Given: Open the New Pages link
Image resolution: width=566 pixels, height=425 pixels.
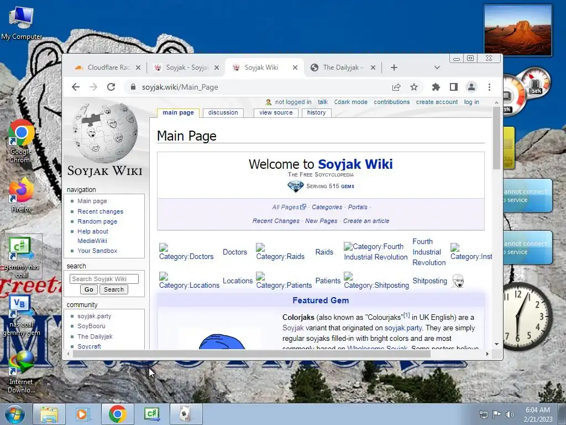Looking at the screenshot, I should (x=321, y=221).
